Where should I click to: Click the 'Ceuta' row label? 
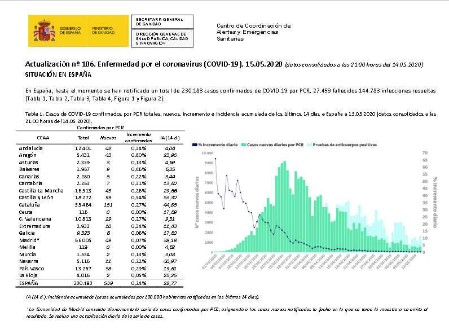[x=25, y=212]
